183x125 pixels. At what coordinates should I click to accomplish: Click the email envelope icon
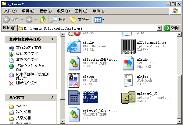11,75
